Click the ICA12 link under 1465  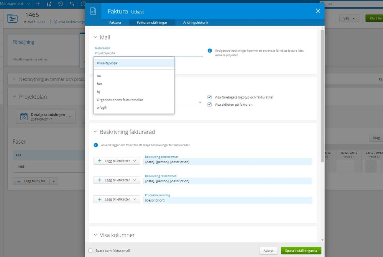(41, 22)
